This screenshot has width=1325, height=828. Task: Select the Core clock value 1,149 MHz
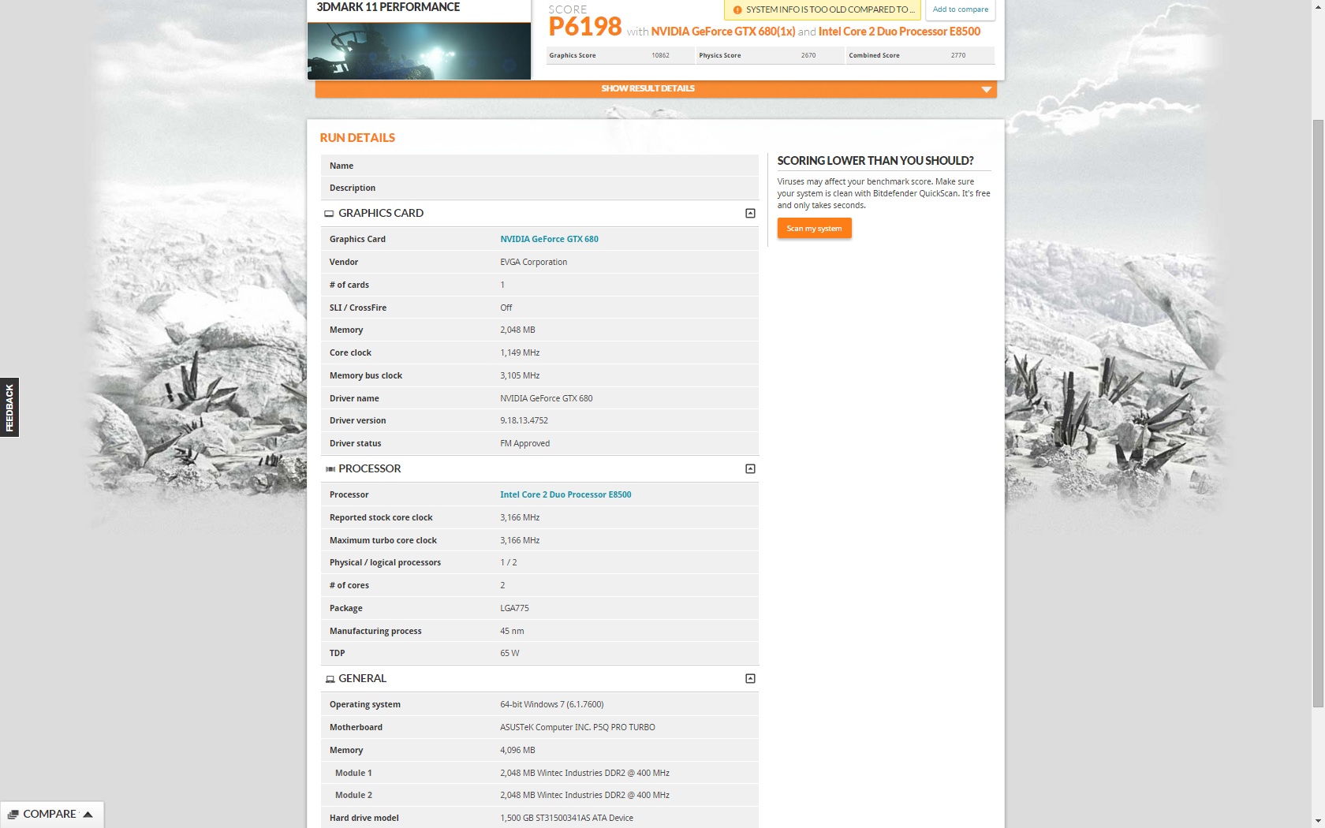pyautogui.click(x=520, y=353)
